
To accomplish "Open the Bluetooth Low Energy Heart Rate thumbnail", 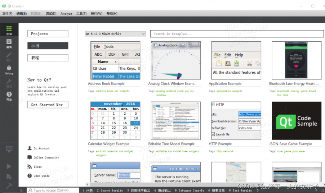I will (297, 60).
